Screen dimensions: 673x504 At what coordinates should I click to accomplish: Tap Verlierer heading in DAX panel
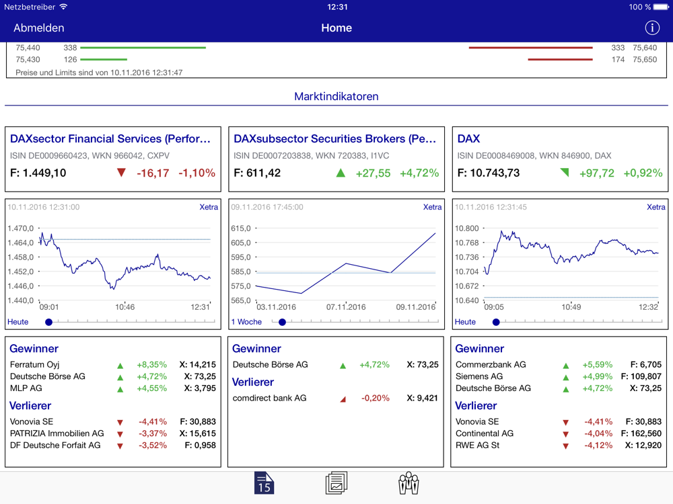[476, 405]
